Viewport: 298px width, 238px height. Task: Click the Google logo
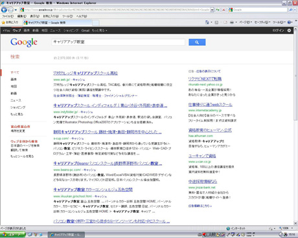point(24,42)
